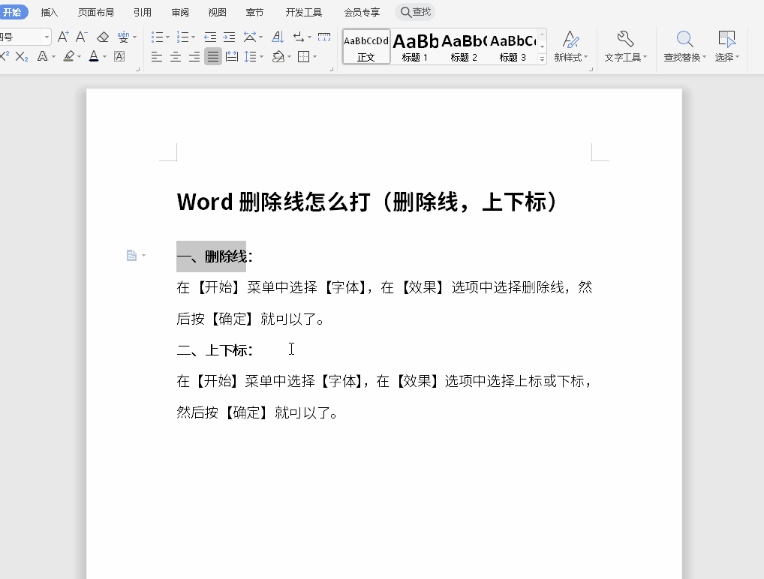Click the paragraph marker icon beside heading
The height and width of the screenshot is (579, 764).
(131, 256)
